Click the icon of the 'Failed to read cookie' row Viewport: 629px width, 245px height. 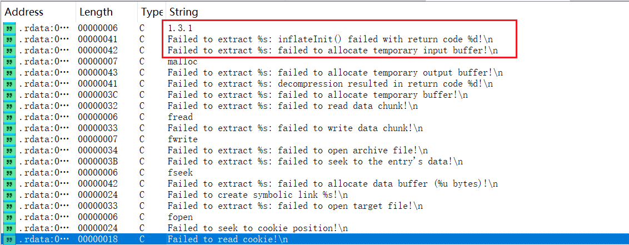pyautogui.click(x=9, y=239)
